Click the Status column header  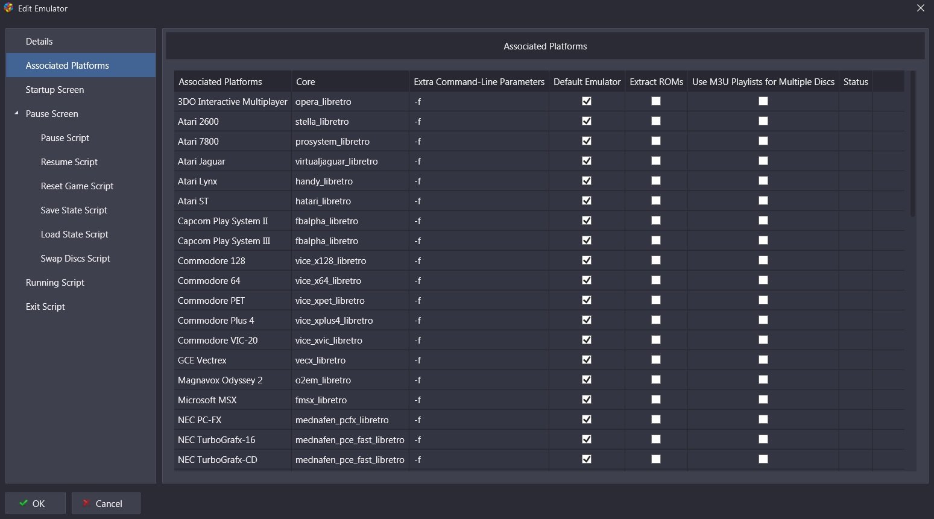tap(856, 81)
